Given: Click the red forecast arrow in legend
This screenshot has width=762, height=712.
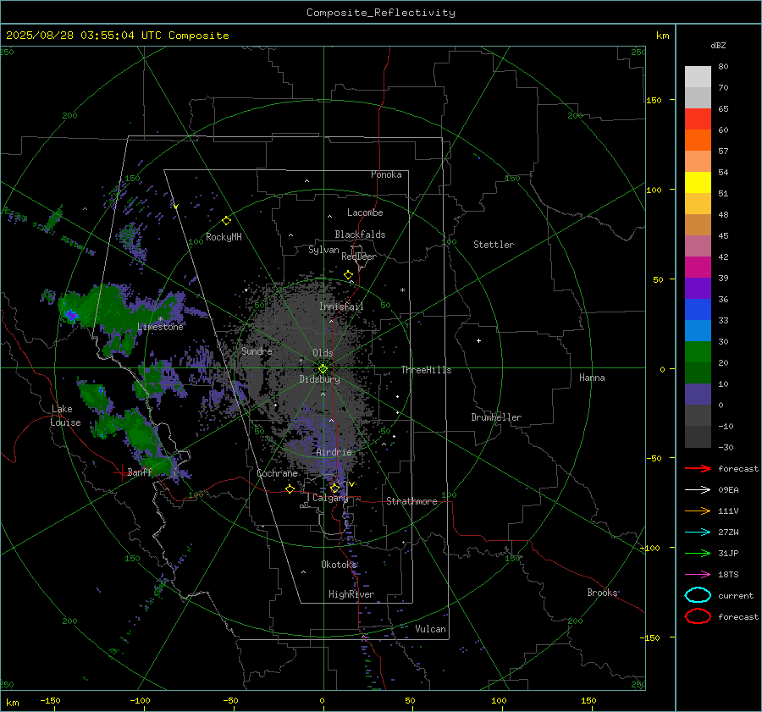Looking at the screenshot, I should click(x=698, y=468).
